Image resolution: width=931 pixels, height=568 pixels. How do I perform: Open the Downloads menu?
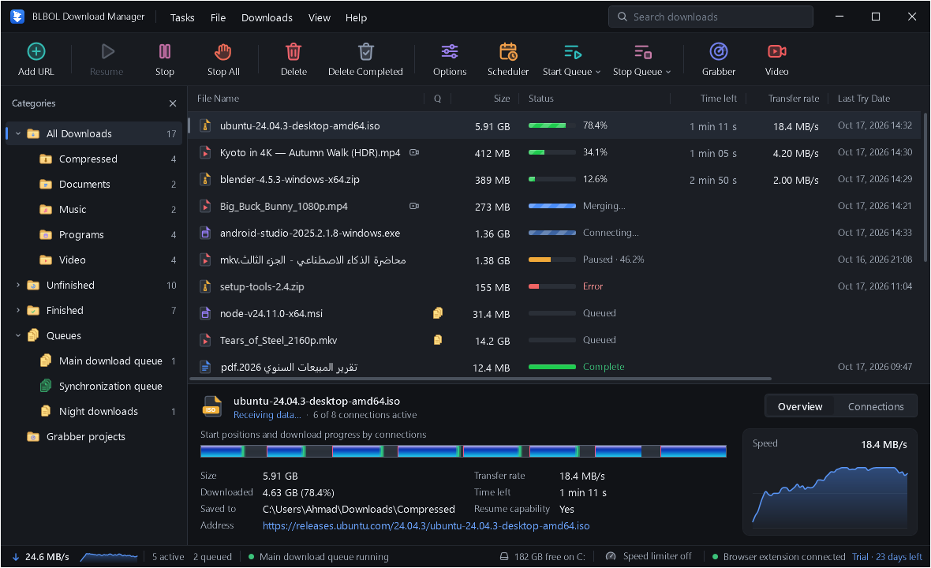(267, 18)
